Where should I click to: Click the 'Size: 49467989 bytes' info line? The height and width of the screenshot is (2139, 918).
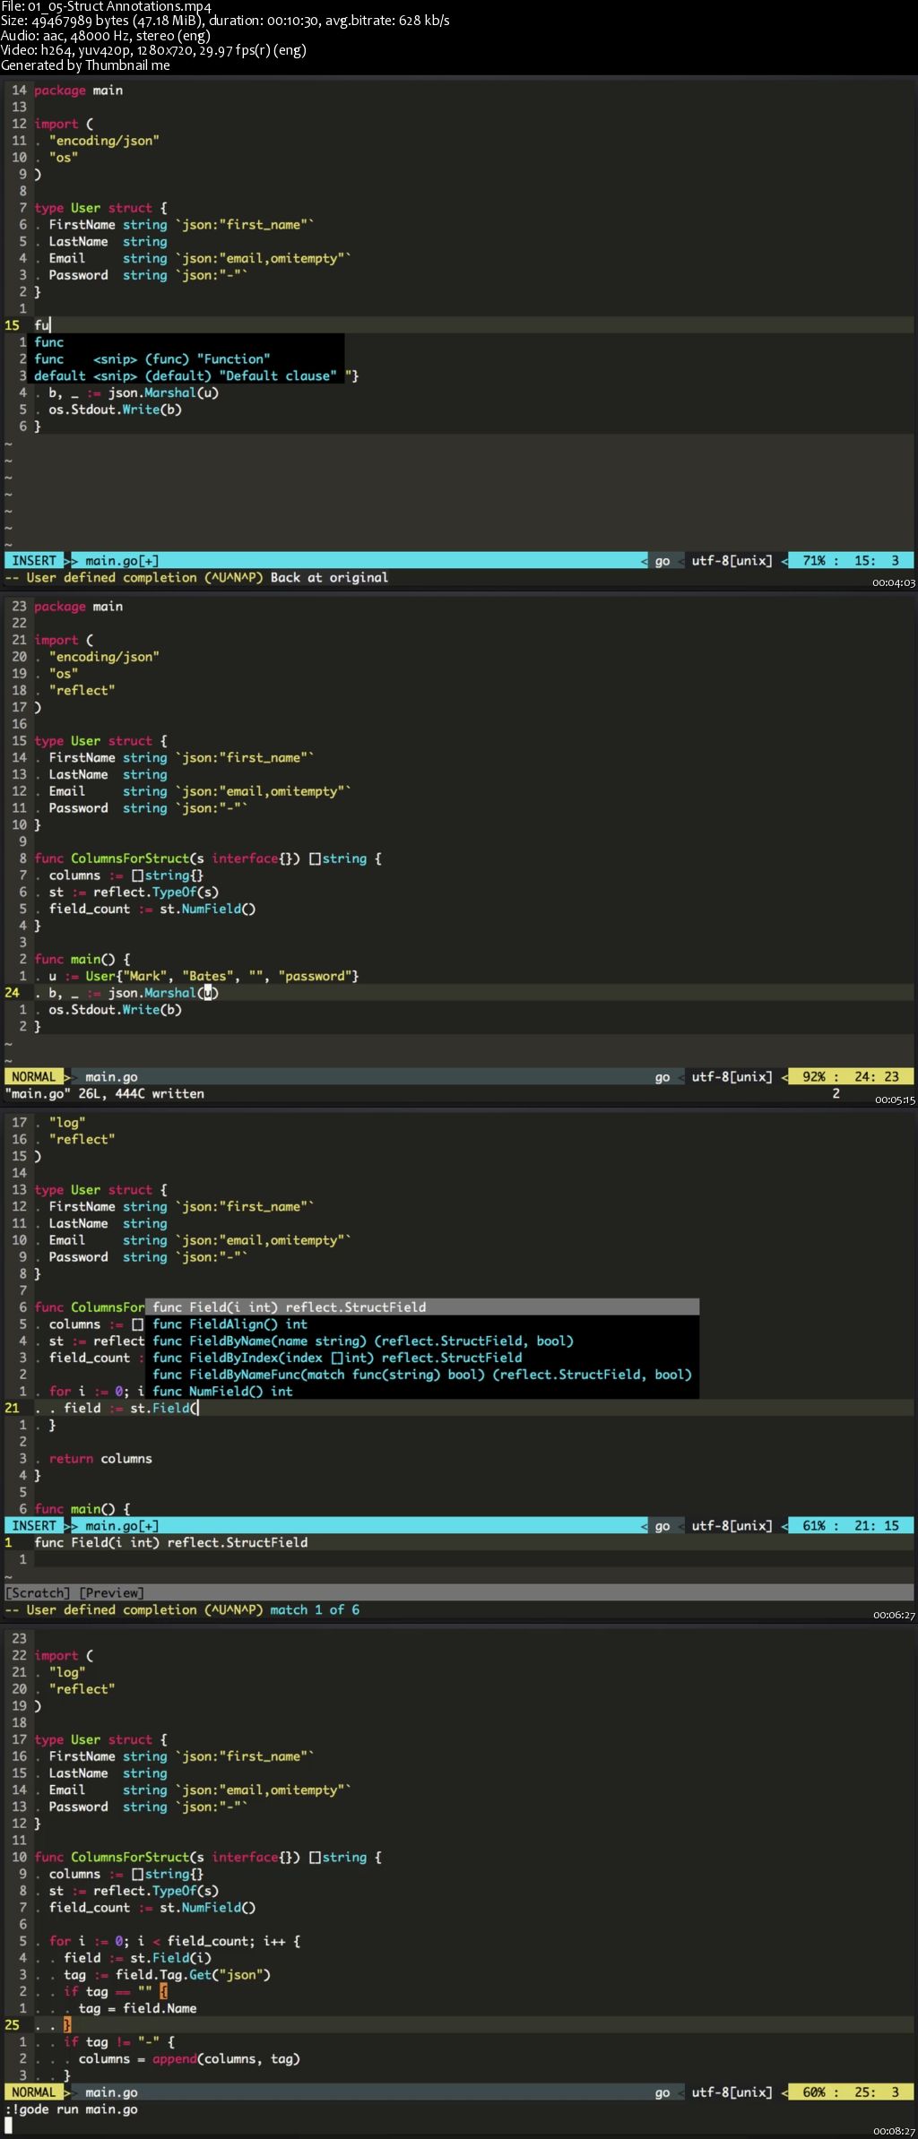224,21
